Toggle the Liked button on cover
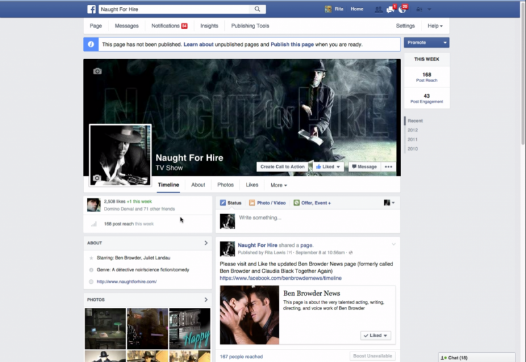Viewport: 526px width, 362px height. point(328,167)
